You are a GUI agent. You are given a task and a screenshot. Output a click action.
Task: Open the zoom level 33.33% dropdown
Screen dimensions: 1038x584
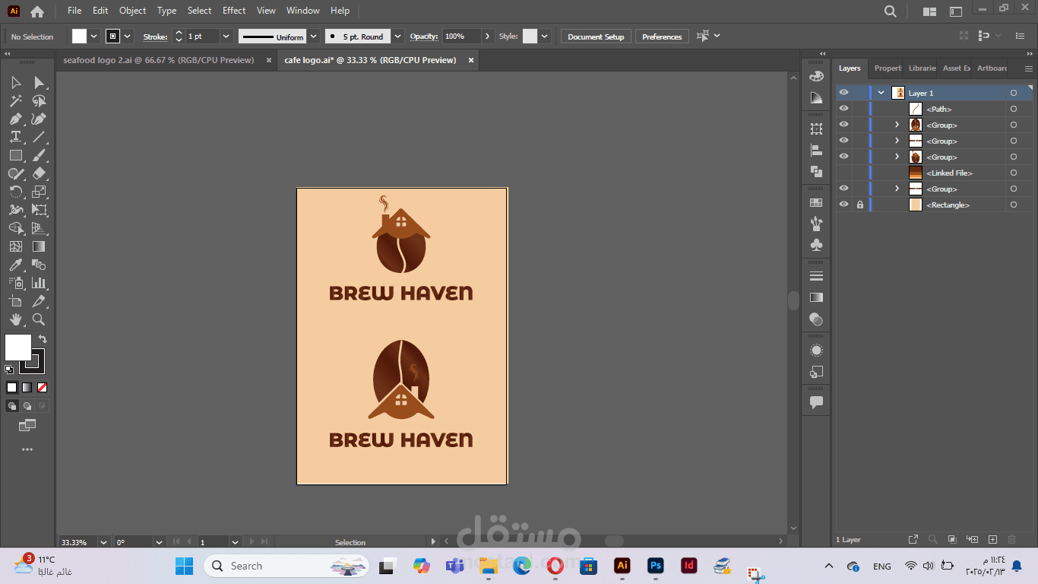103,542
